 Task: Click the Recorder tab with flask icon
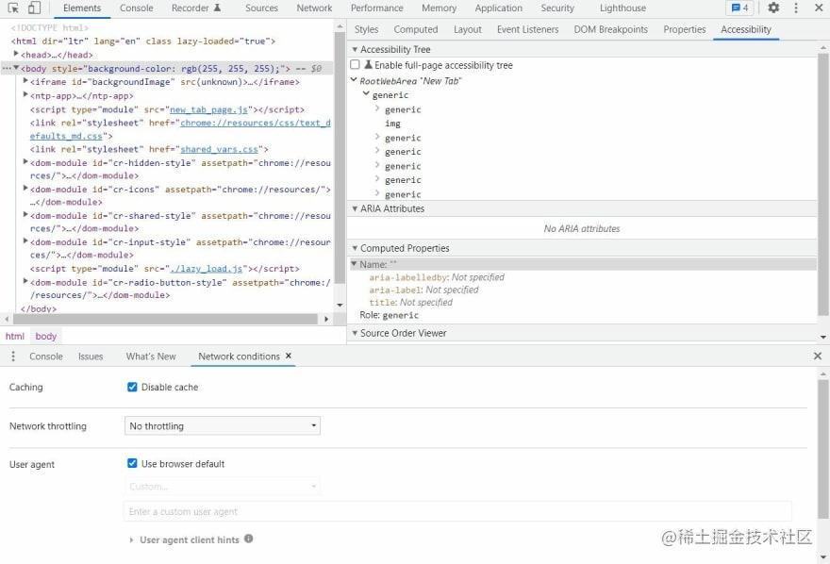pyautogui.click(x=196, y=8)
